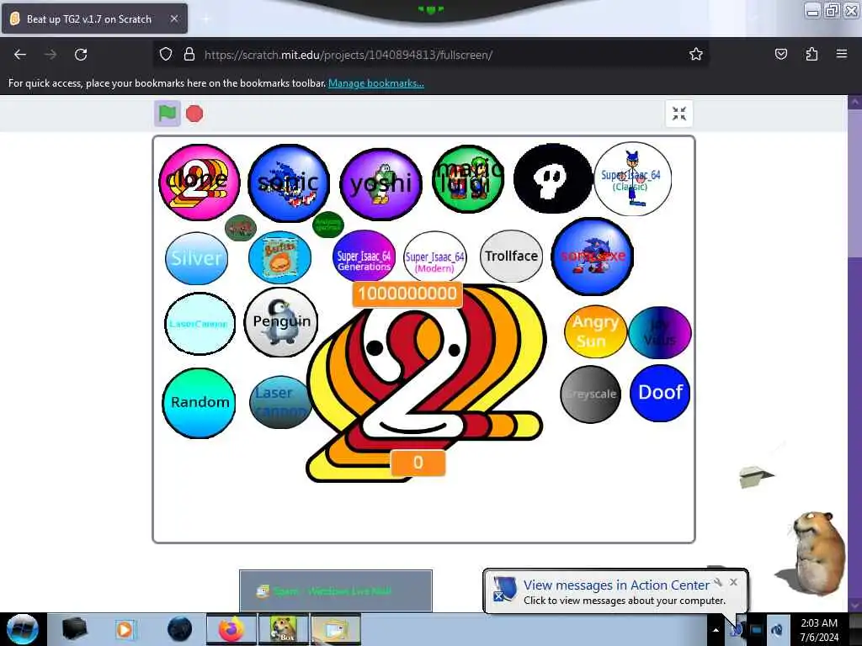862x646 pixels.
Task: Hit the big TG2 character
Action: 426,384
